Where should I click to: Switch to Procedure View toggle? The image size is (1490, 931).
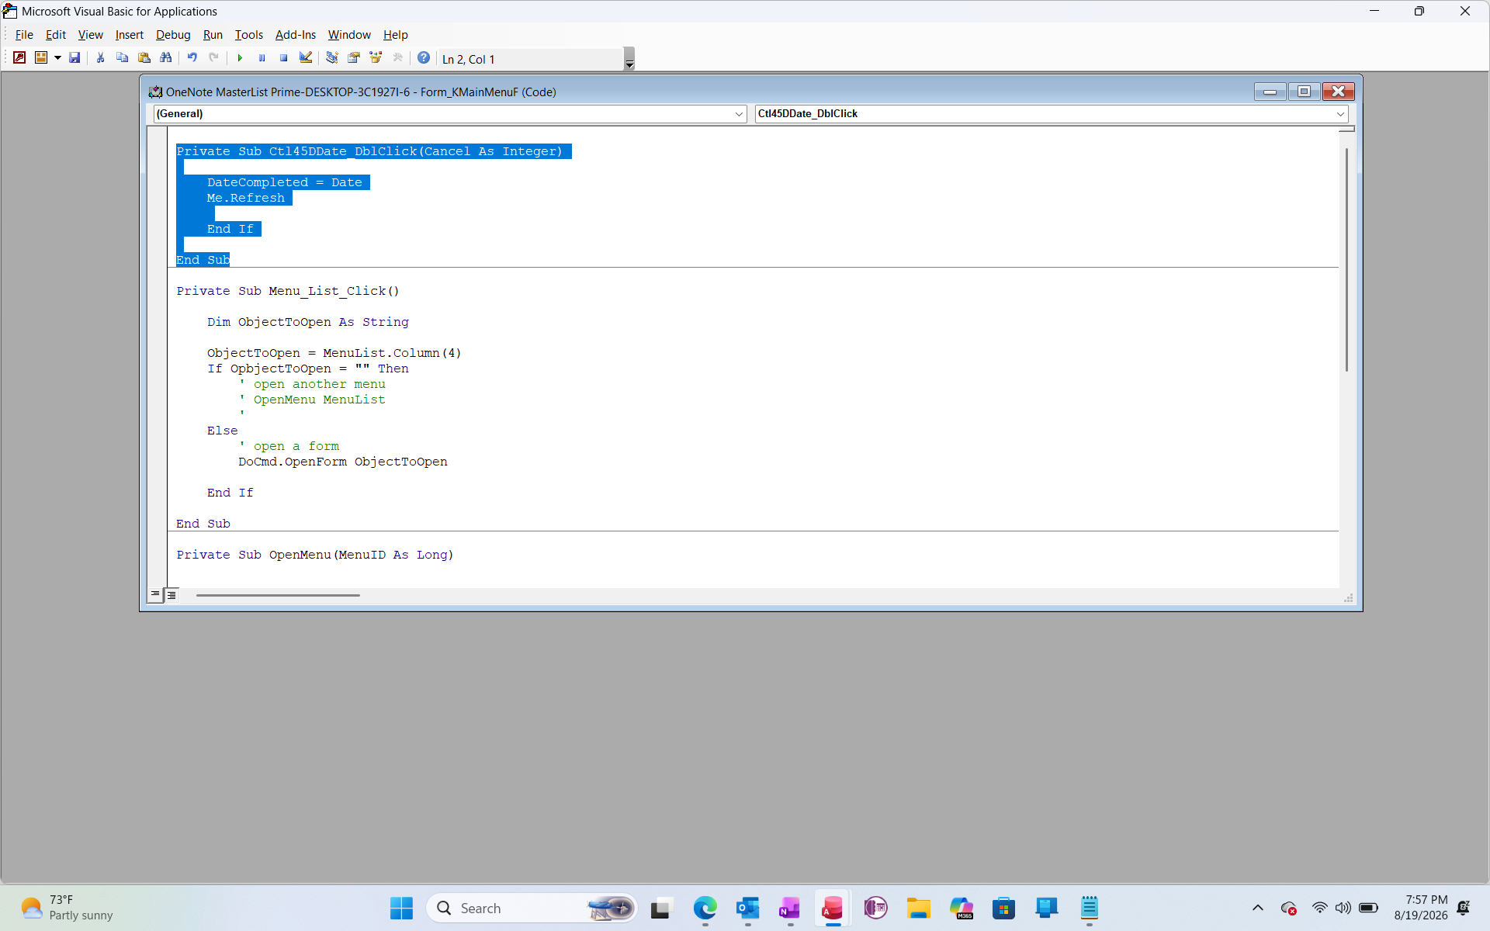point(155,595)
